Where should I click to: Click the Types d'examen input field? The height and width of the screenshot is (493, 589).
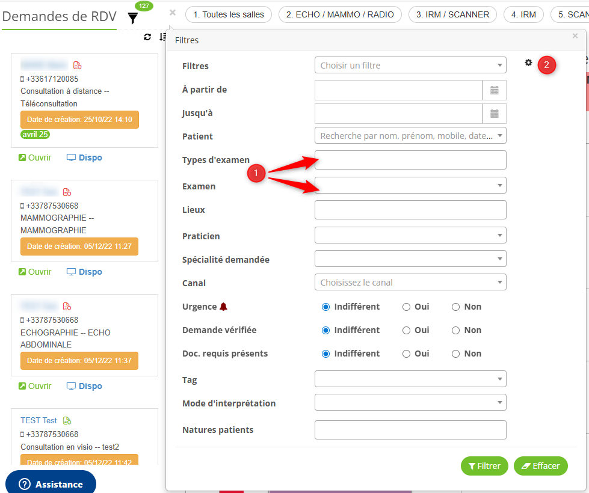pyautogui.click(x=410, y=160)
